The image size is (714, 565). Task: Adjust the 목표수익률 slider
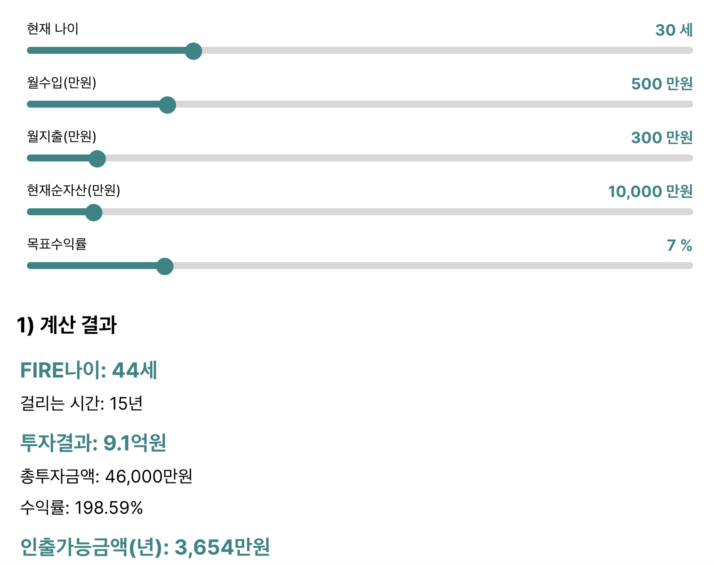(x=165, y=266)
